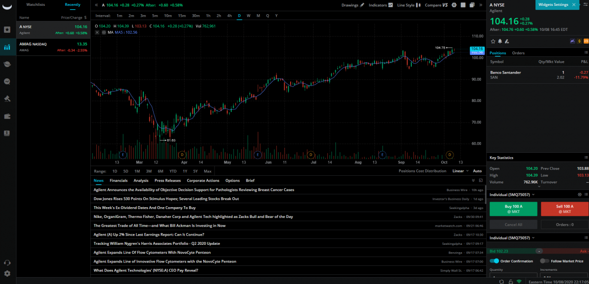The image size is (589, 284).
Task: Open Dow Jones Rises 530 Points headline
Action: 166,199
